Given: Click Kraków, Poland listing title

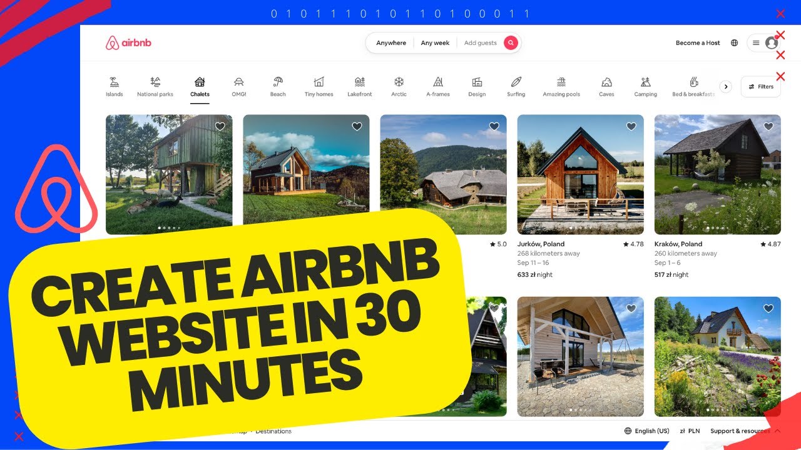Looking at the screenshot, I should coord(678,244).
